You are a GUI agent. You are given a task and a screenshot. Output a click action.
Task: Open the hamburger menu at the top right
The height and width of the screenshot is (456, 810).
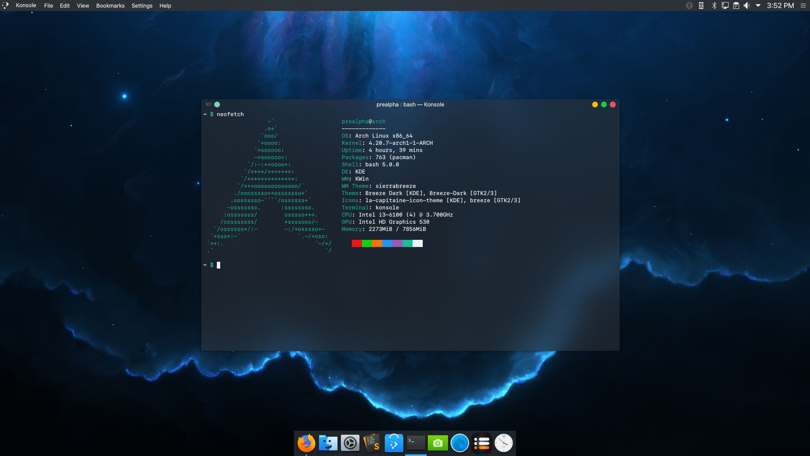[x=803, y=5]
